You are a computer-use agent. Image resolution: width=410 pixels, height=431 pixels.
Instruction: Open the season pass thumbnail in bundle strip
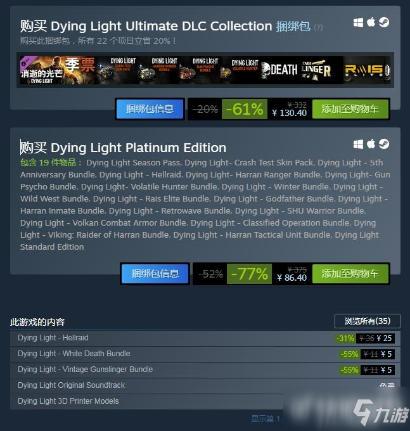58,70
